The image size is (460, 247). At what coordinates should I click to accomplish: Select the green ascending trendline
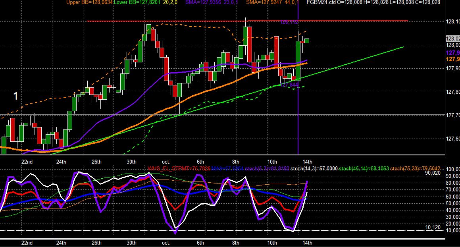227,100
